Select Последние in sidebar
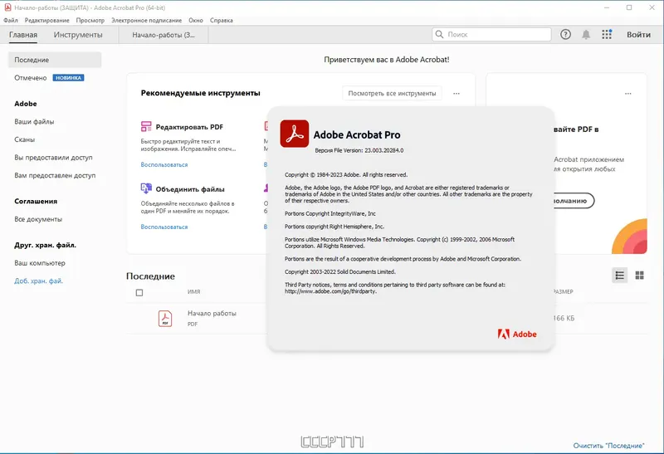Viewport: 664px width, 454px height. [55, 60]
